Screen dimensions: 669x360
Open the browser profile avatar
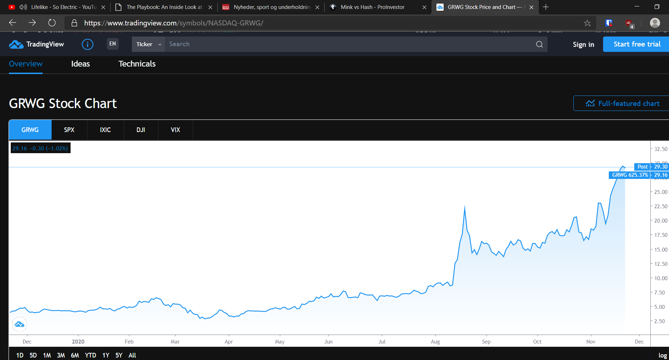tap(655, 23)
